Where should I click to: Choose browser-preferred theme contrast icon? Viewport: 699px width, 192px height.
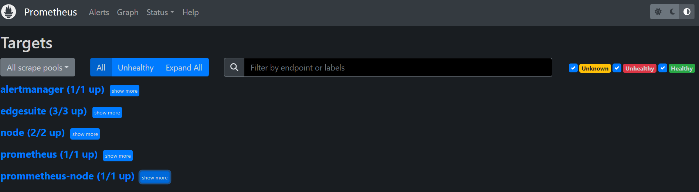[x=687, y=12]
